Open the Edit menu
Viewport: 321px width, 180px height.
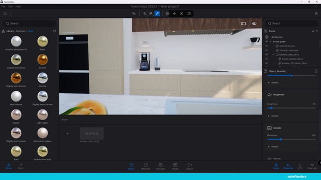(x=10, y=6)
